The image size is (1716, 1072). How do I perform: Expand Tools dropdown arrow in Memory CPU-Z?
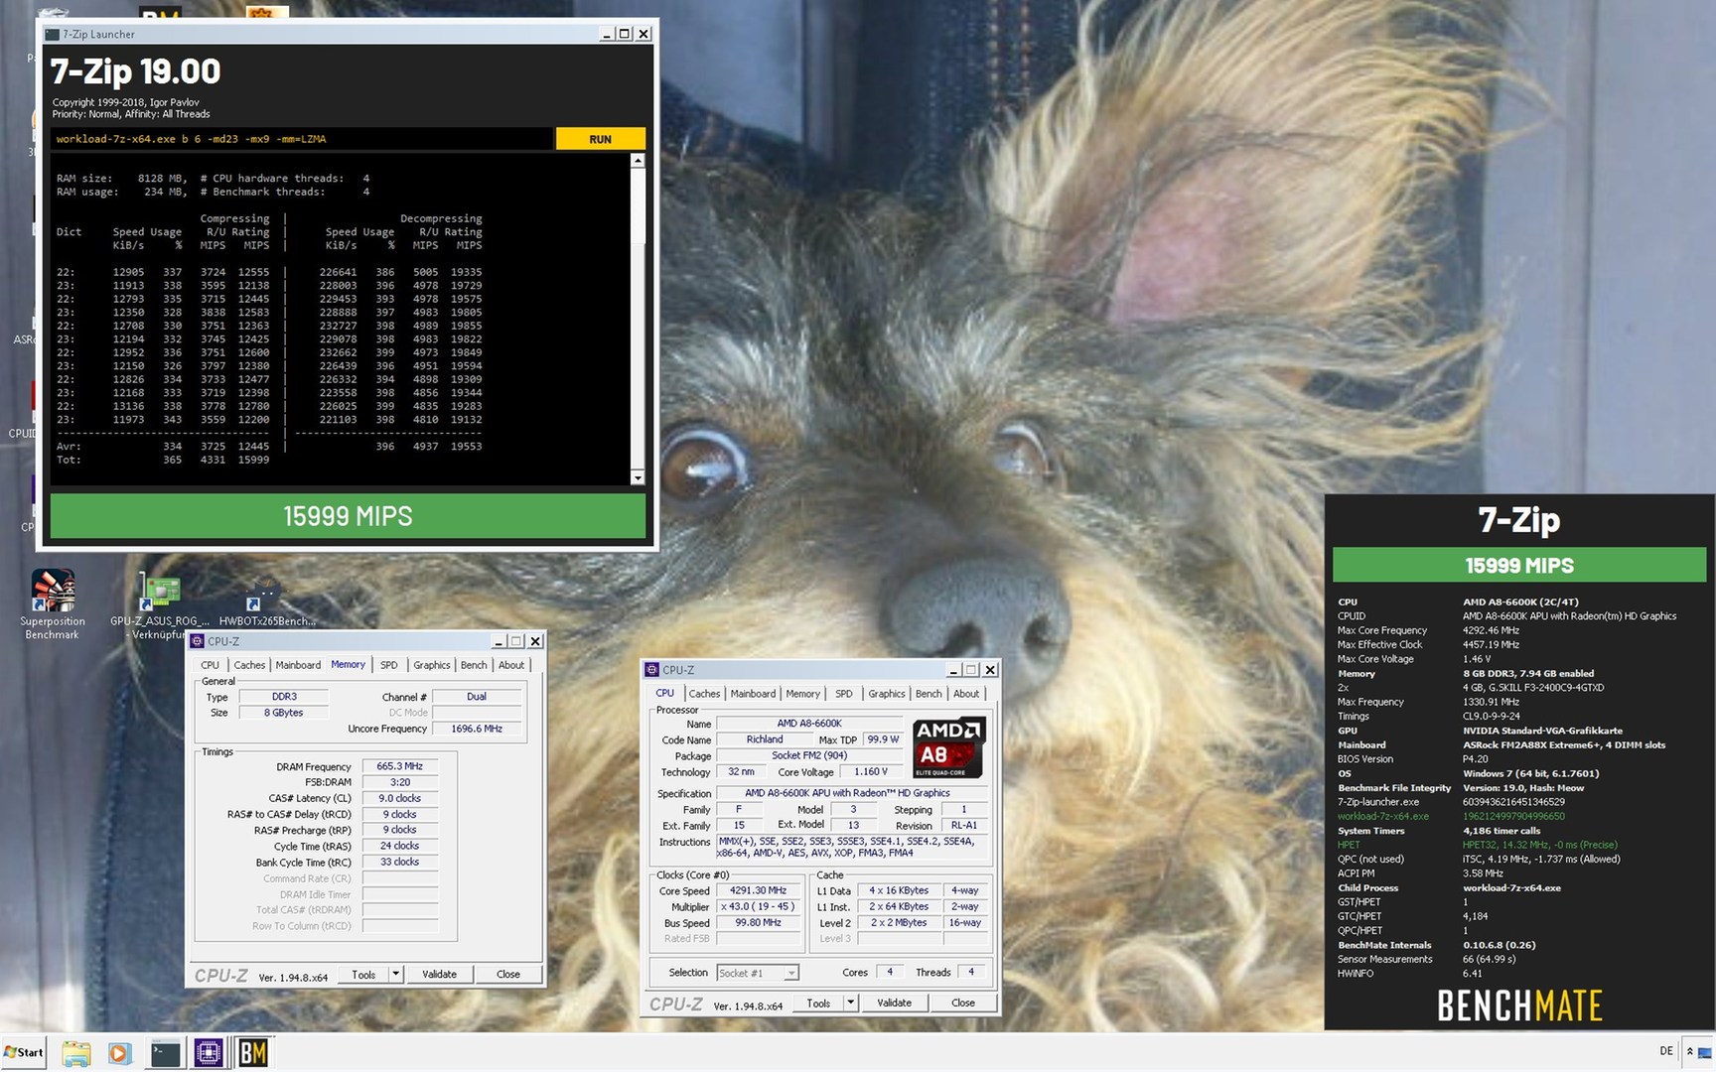[395, 975]
